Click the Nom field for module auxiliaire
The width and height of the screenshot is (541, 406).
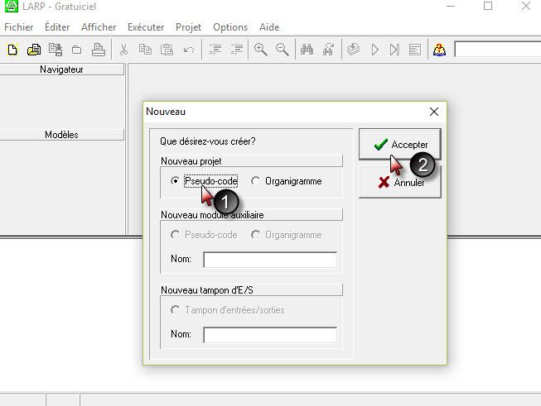click(270, 260)
